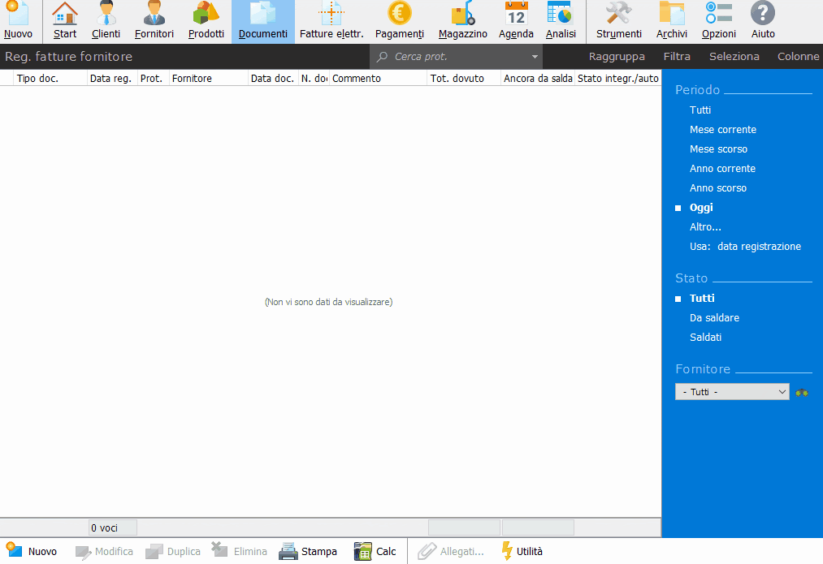The width and height of the screenshot is (823, 564).
Task: Sort by Commento column header
Action: [378, 78]
